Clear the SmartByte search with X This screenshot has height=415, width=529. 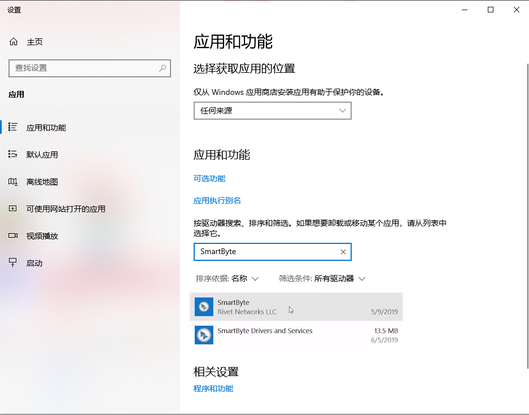click(x=343, y=252)
